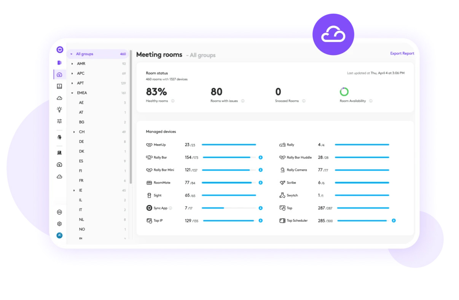Open the lightbulb insights icon

click(59, 109)
